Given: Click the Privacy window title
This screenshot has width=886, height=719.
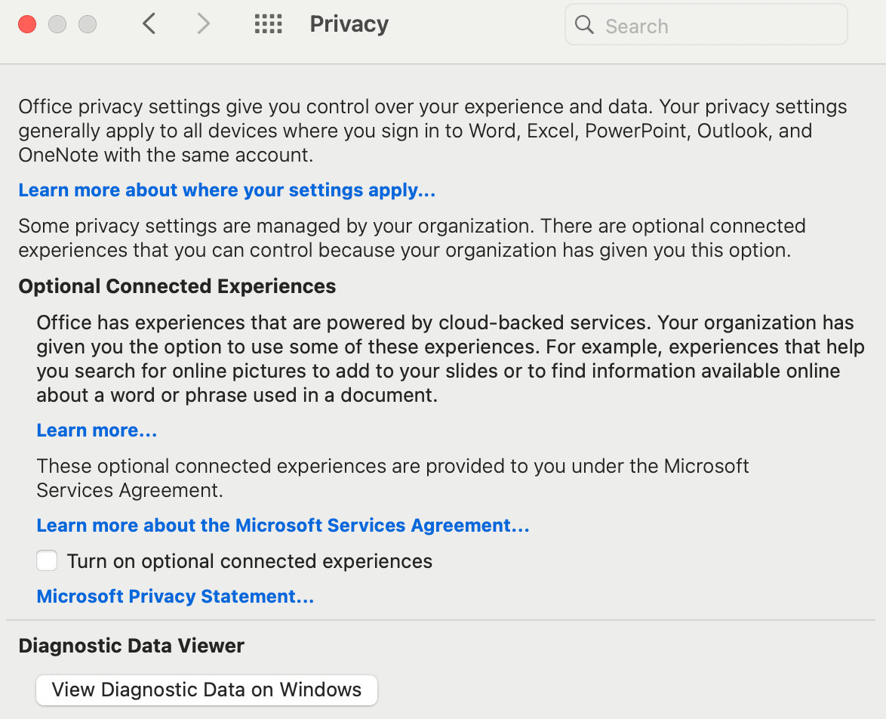Looking at the screenshot, I should point(349,24).
